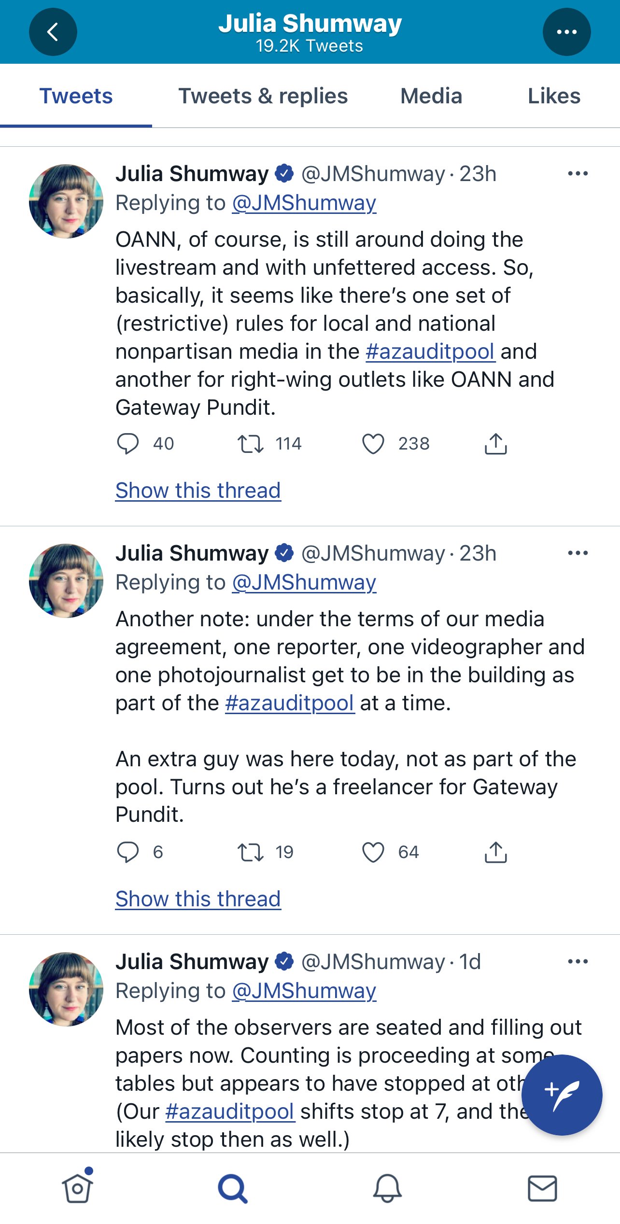
Task: Switch to Tweets & replies tab
Action: (x=263, y=96)
